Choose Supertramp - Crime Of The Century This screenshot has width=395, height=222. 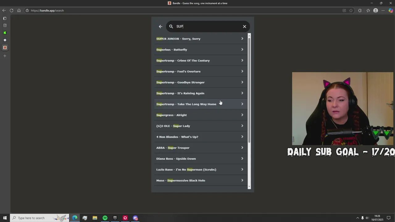[x=201, y=60]
